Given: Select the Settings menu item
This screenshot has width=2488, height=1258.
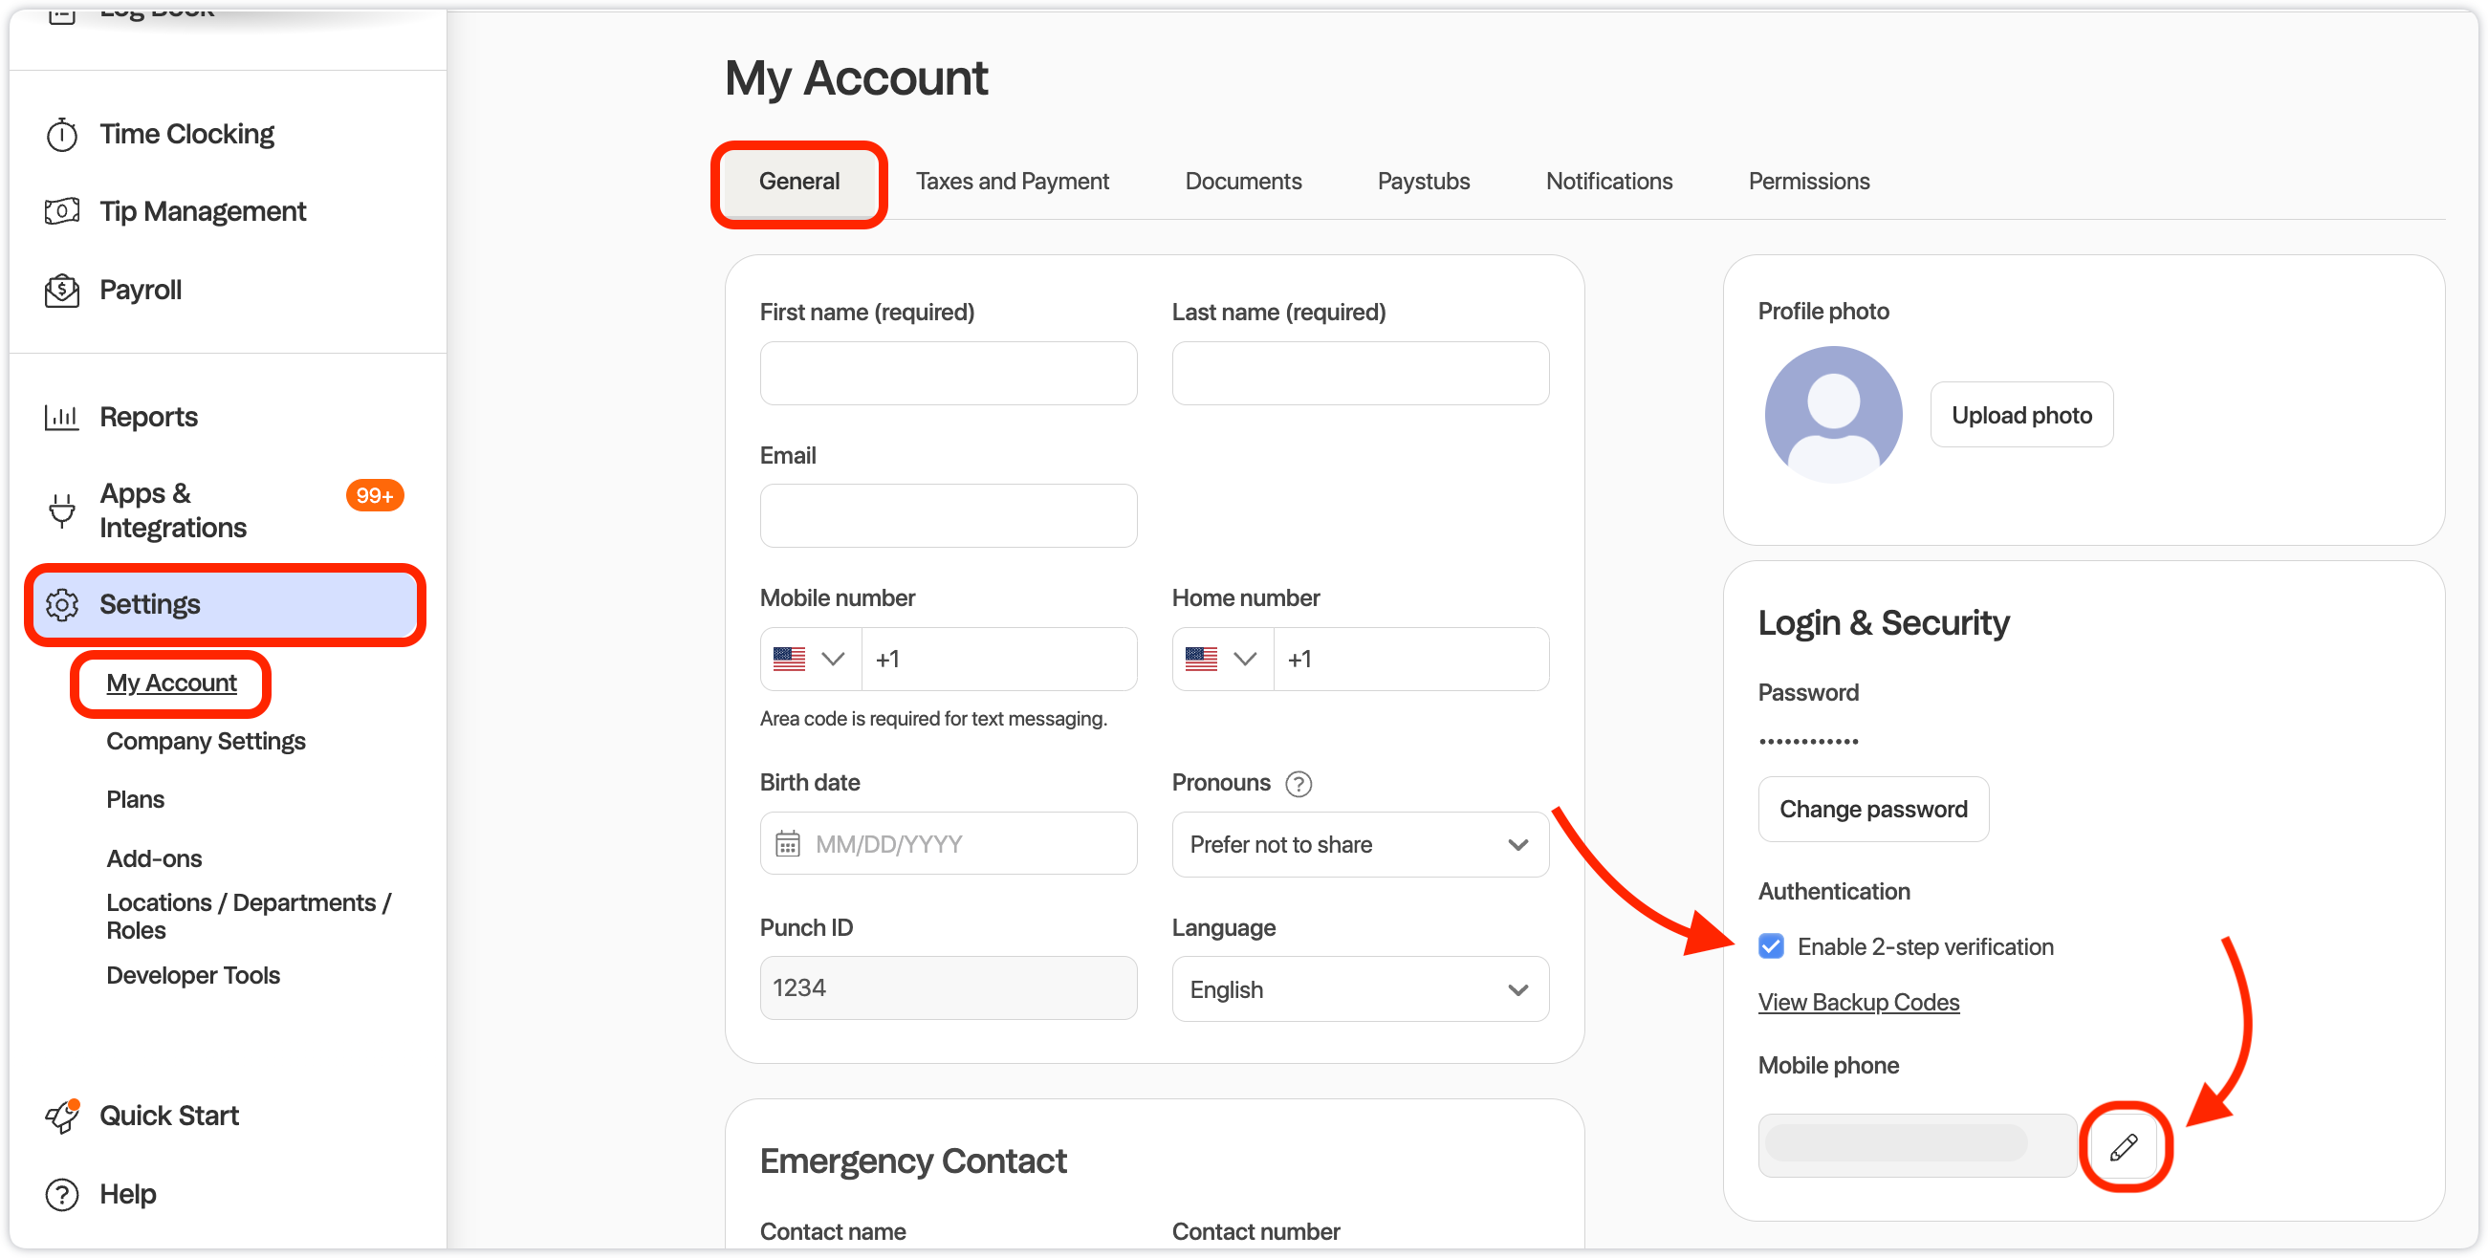Looking at the screenshot, I should click(x=226, y=604).
